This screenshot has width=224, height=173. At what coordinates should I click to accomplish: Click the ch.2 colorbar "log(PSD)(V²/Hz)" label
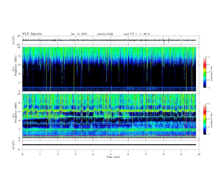tap(212, 120)
